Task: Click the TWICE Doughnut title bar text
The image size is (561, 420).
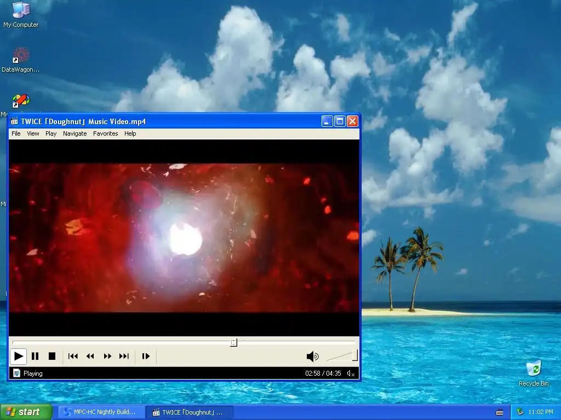Action: click(x=83, y=121)
